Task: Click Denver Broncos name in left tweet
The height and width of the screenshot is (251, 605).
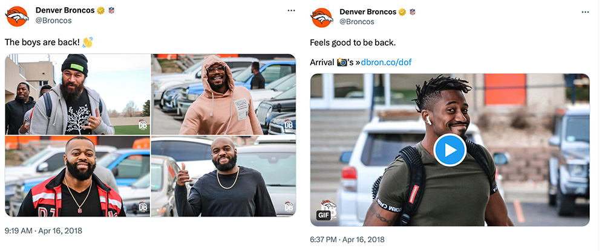Action: pos(65,10)
